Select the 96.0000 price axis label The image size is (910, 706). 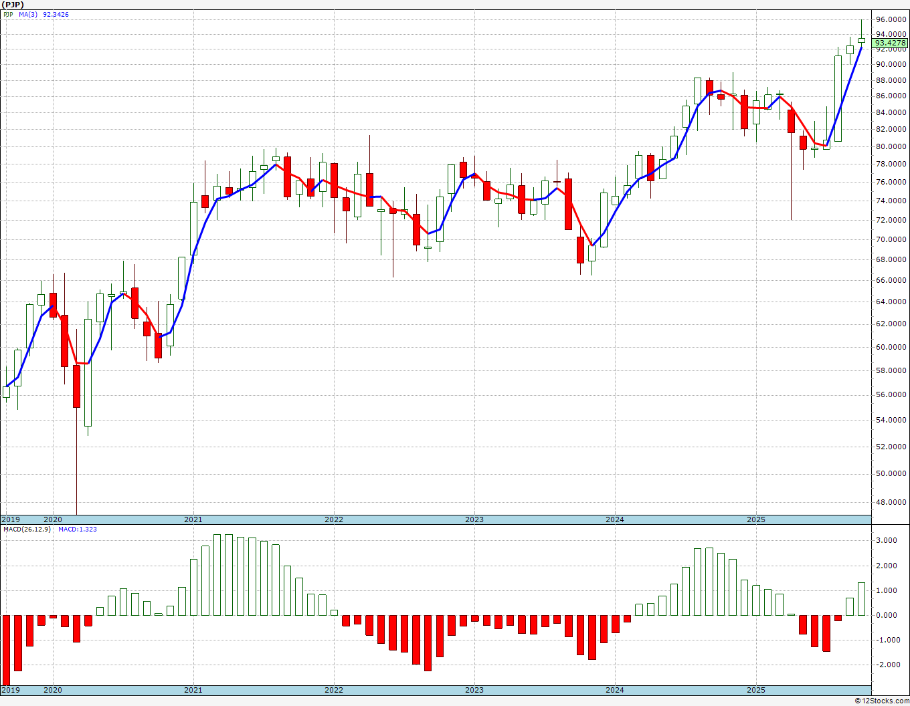(891, 19)
